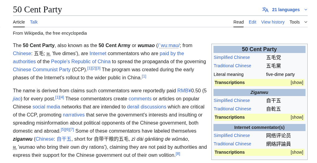Switch to the Talk tab
The image size is (317, 163).
34,22
